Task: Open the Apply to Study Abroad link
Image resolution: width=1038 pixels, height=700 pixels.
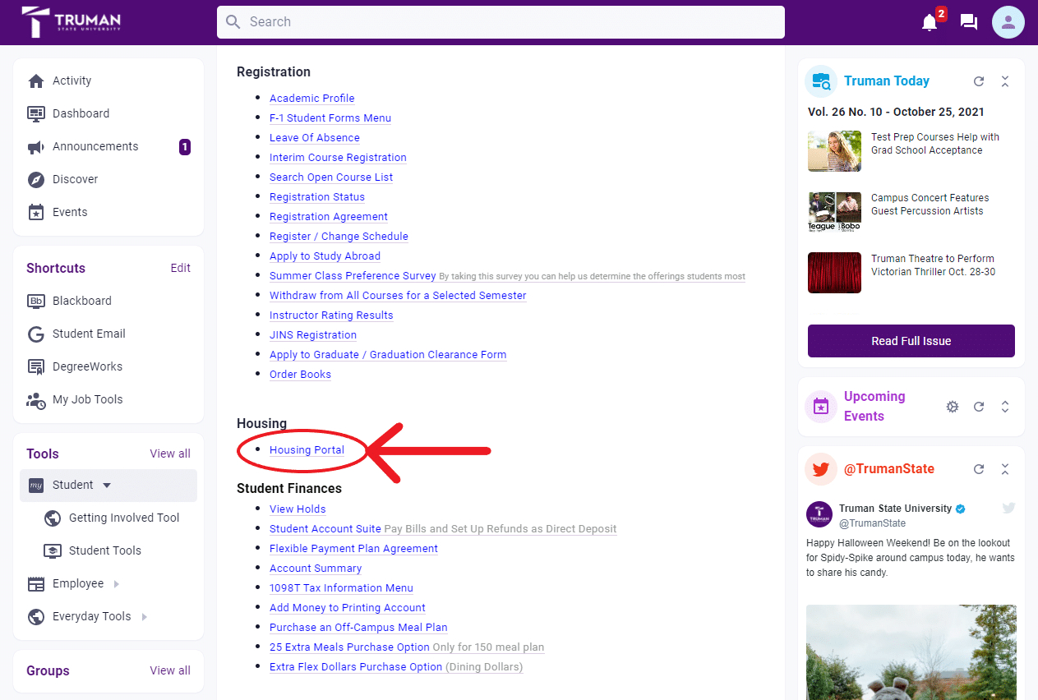Action: point(325,256)
